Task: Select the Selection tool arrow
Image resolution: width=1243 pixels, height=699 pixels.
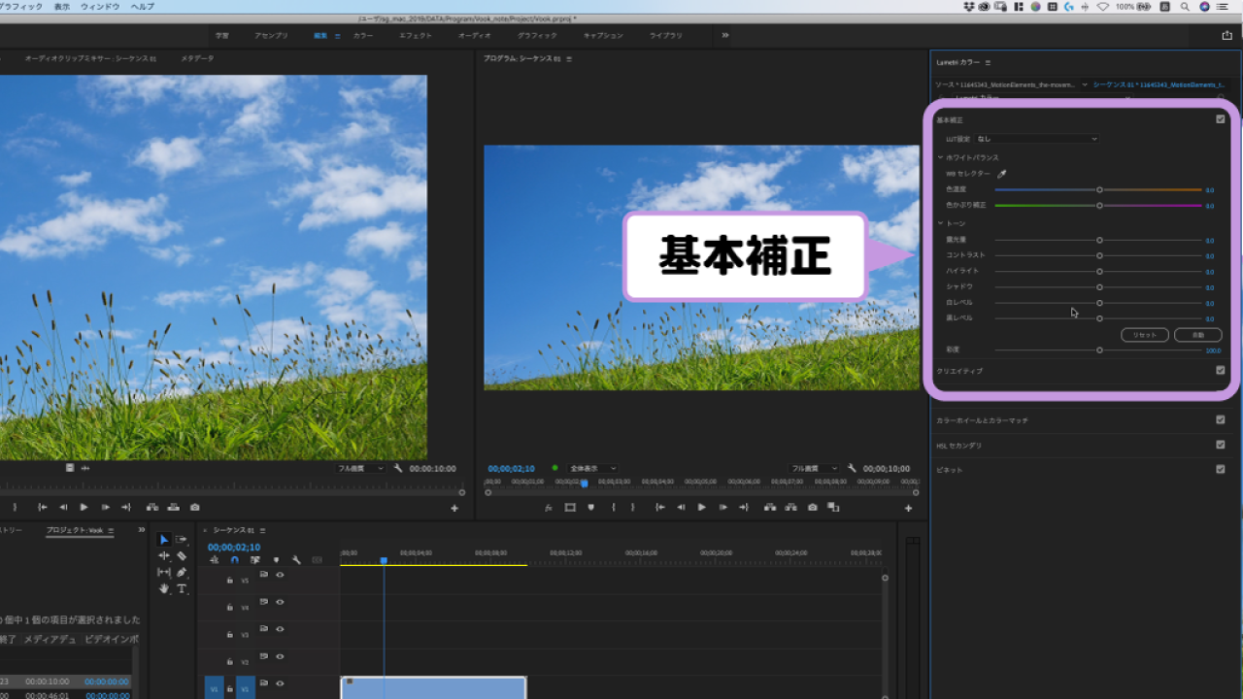Action: [164, 540]
